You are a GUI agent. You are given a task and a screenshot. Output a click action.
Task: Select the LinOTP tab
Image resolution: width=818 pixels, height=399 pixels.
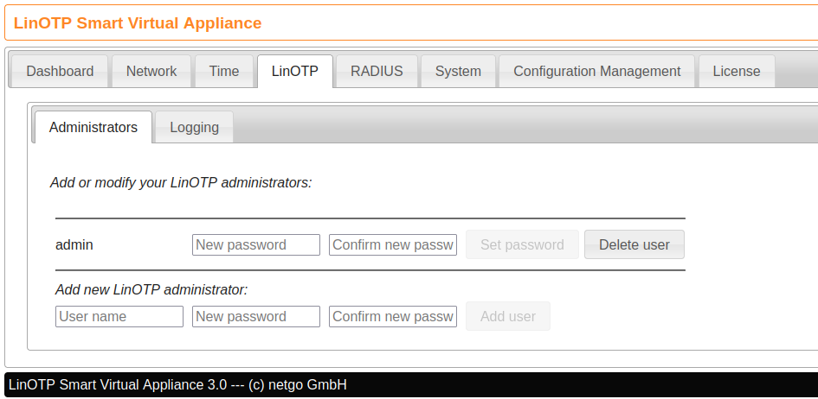(x=295, y=72)
